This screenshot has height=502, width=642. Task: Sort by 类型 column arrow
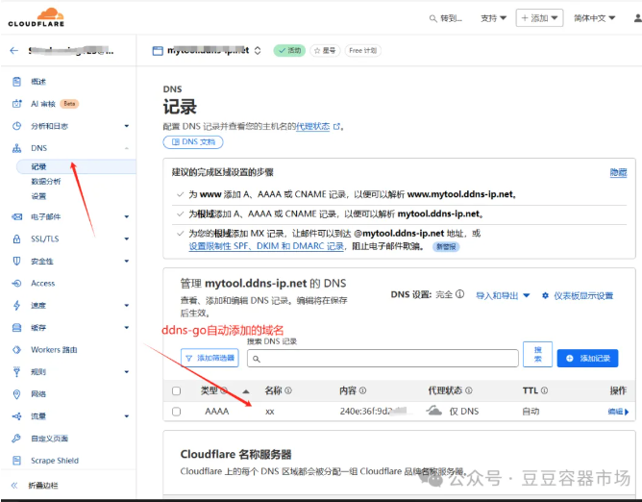tap(246, 391)
